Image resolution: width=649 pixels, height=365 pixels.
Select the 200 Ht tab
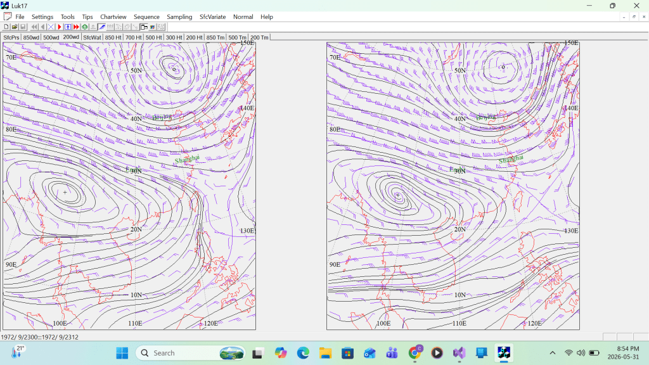coord(194,37)
